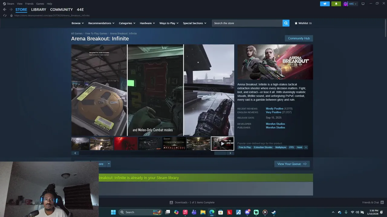Click the blue search magnifier button

pos(286,23)
